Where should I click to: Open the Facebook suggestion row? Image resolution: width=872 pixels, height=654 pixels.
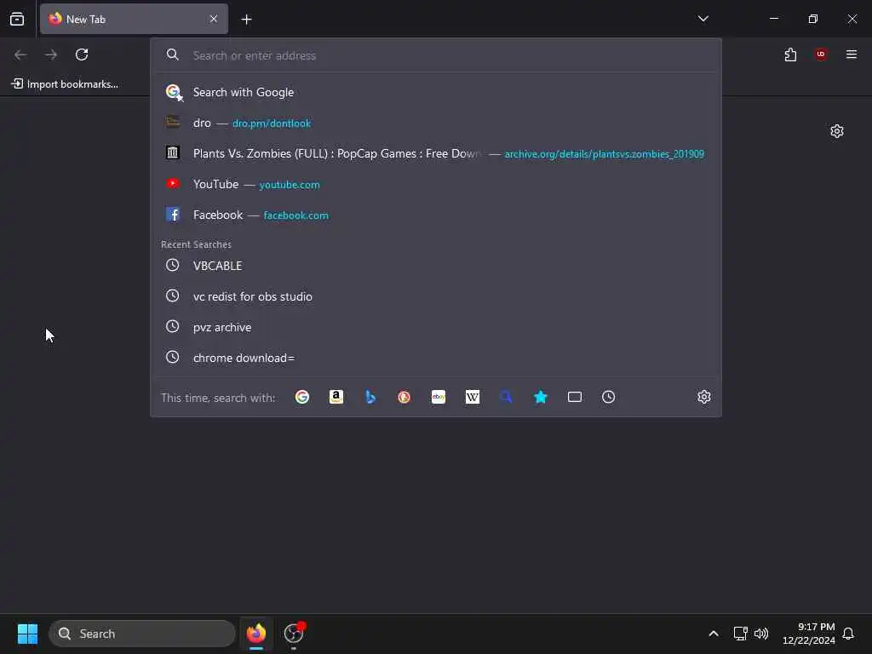(436, 215)
